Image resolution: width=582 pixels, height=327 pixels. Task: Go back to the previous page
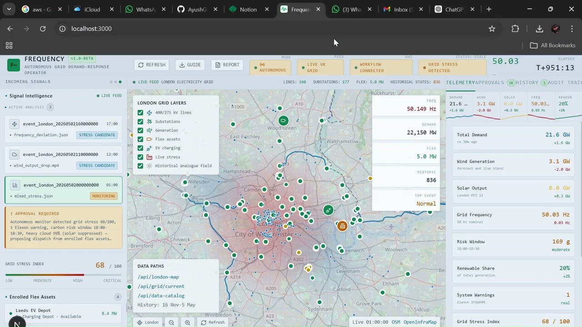point(10,29)
